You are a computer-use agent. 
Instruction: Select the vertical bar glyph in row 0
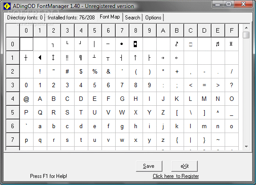click(x=94, y=44)
